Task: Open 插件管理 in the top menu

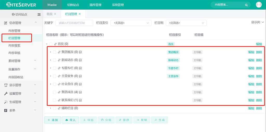Action: click(95, 5)
